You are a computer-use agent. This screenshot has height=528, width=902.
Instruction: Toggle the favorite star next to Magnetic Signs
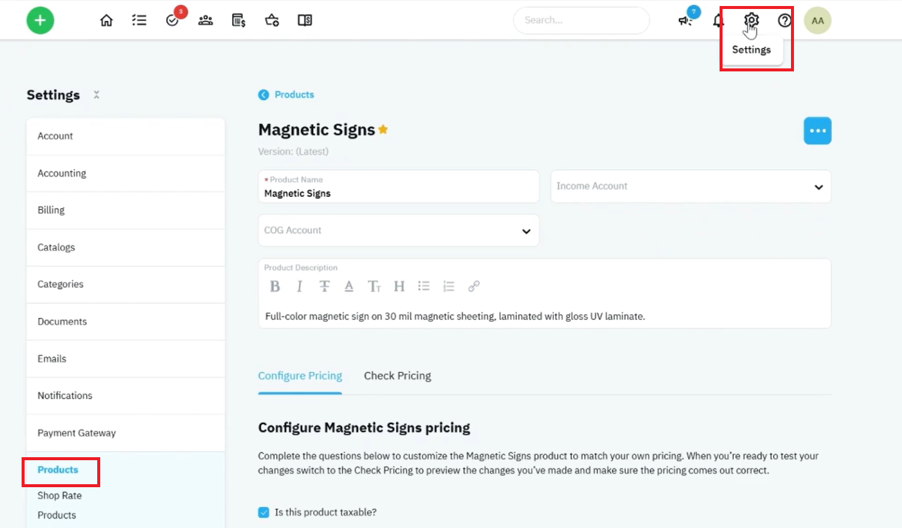(x=383, y=129)
